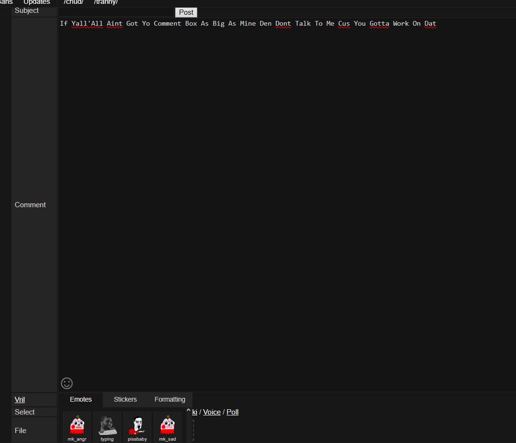Show the Formatting tab
This screenshot has width=516, height=443.
(x=170, y=399)
